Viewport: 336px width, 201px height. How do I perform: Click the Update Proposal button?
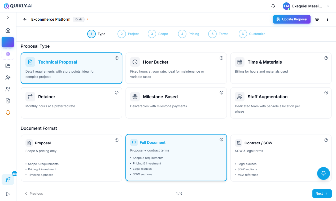click(x=292, y=19)
